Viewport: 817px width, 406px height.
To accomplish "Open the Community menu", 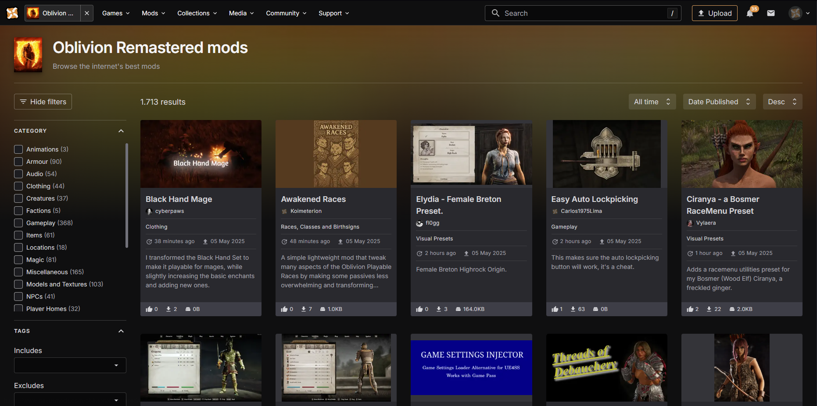I will [286, 13].
